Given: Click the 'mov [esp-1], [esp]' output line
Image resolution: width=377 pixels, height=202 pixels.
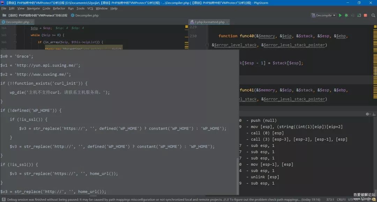Looking at the screenshot, I should click(x=272, y=165).
